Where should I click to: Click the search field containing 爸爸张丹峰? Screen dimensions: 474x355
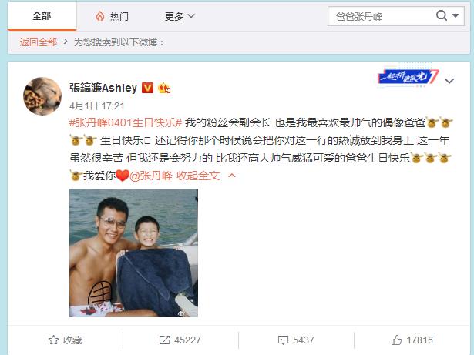382,16
